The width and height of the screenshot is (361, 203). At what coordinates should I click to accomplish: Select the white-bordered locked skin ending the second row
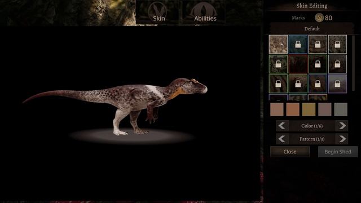(337, 64)
